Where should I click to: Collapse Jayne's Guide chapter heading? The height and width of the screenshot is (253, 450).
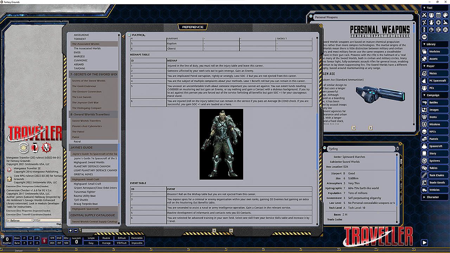point(93,147)
